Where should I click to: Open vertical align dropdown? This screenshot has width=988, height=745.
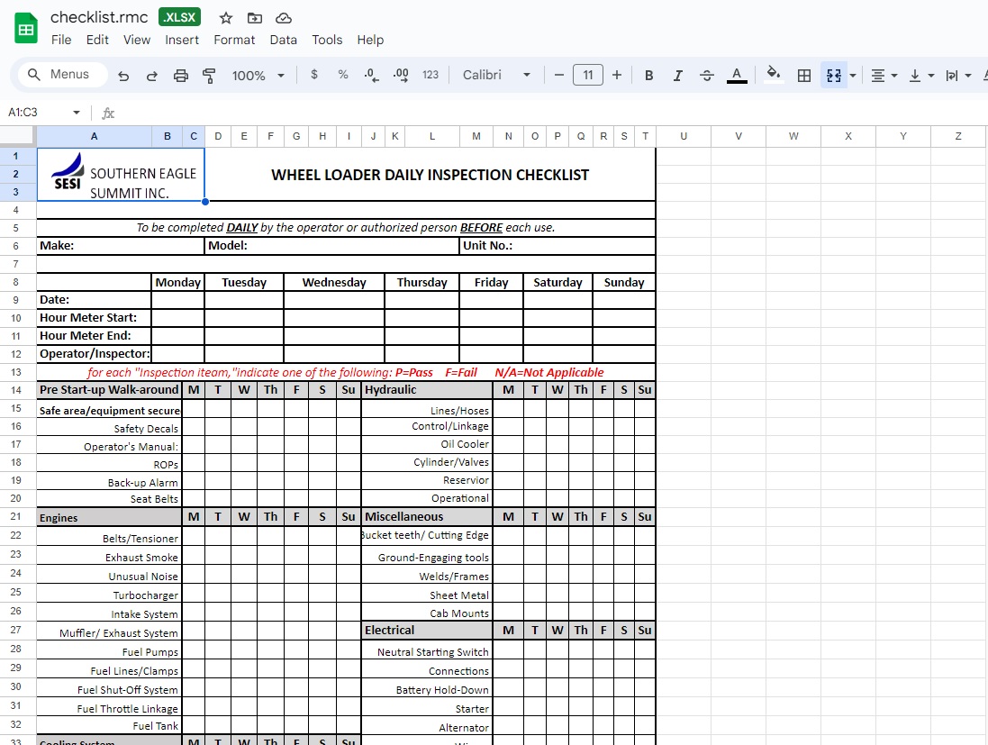(x=921, y=76)
